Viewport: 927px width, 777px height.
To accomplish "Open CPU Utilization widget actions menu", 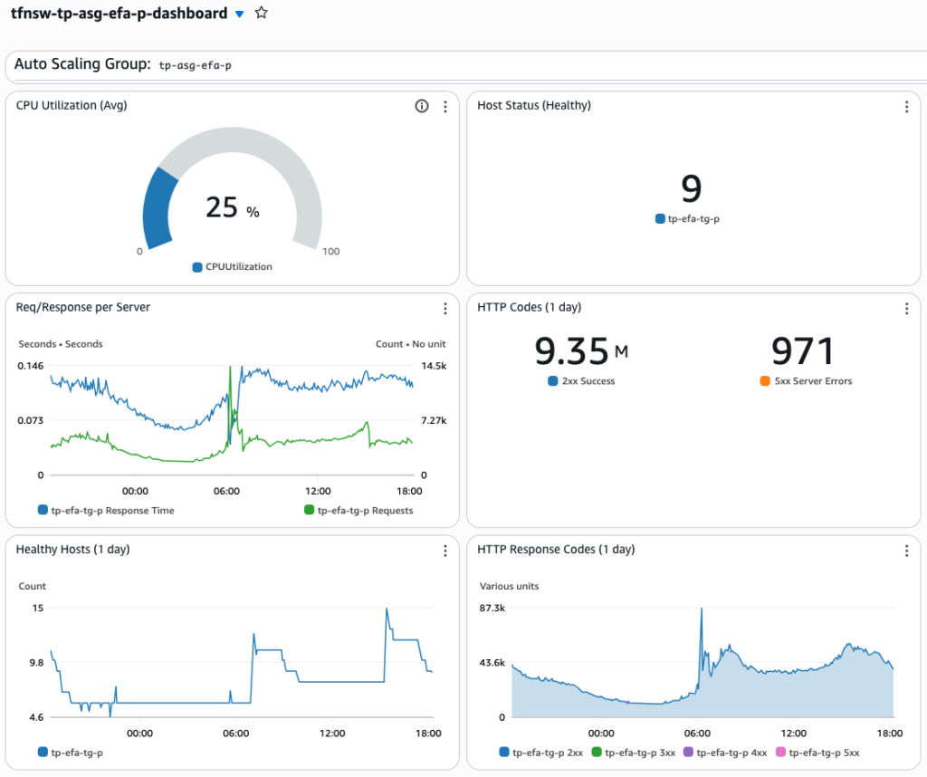I will point(445,107).
